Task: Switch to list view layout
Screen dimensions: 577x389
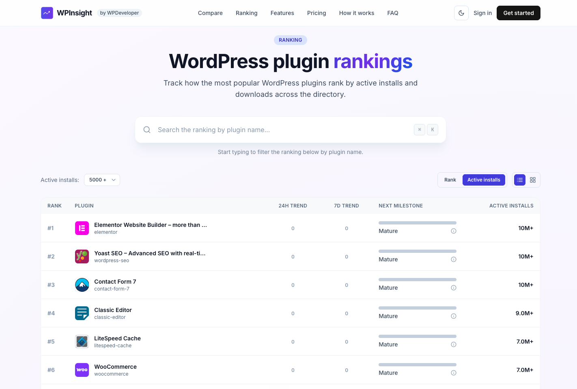Action: (520, 180)
